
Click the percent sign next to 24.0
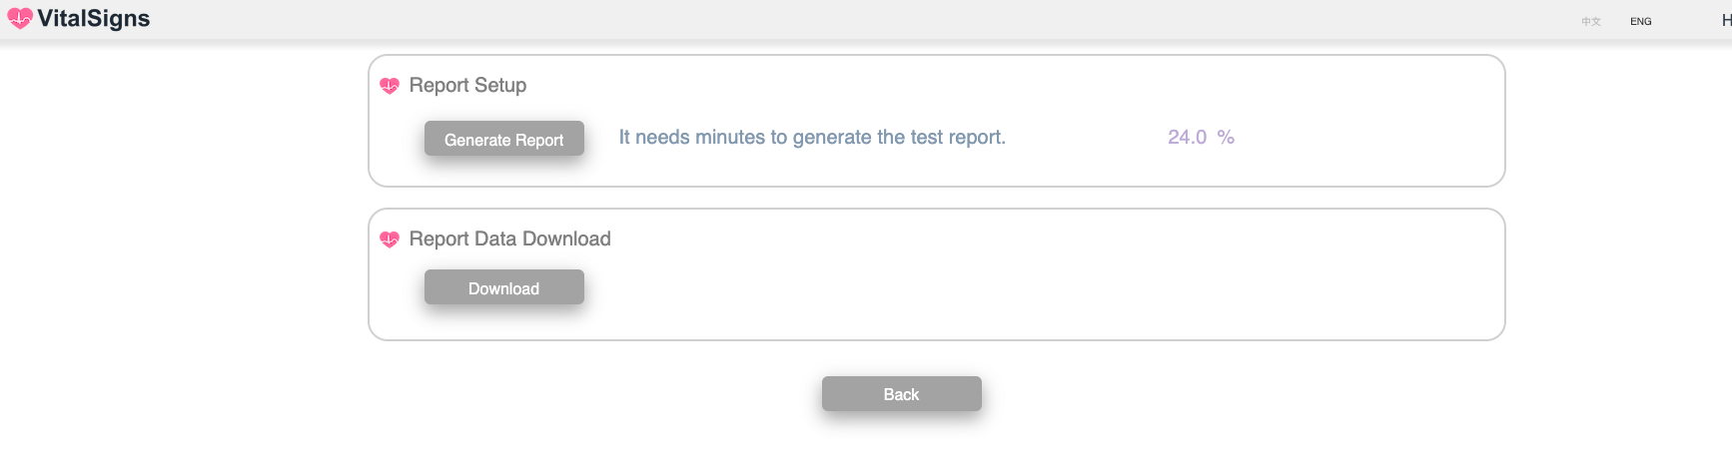tap(1226, 138)
